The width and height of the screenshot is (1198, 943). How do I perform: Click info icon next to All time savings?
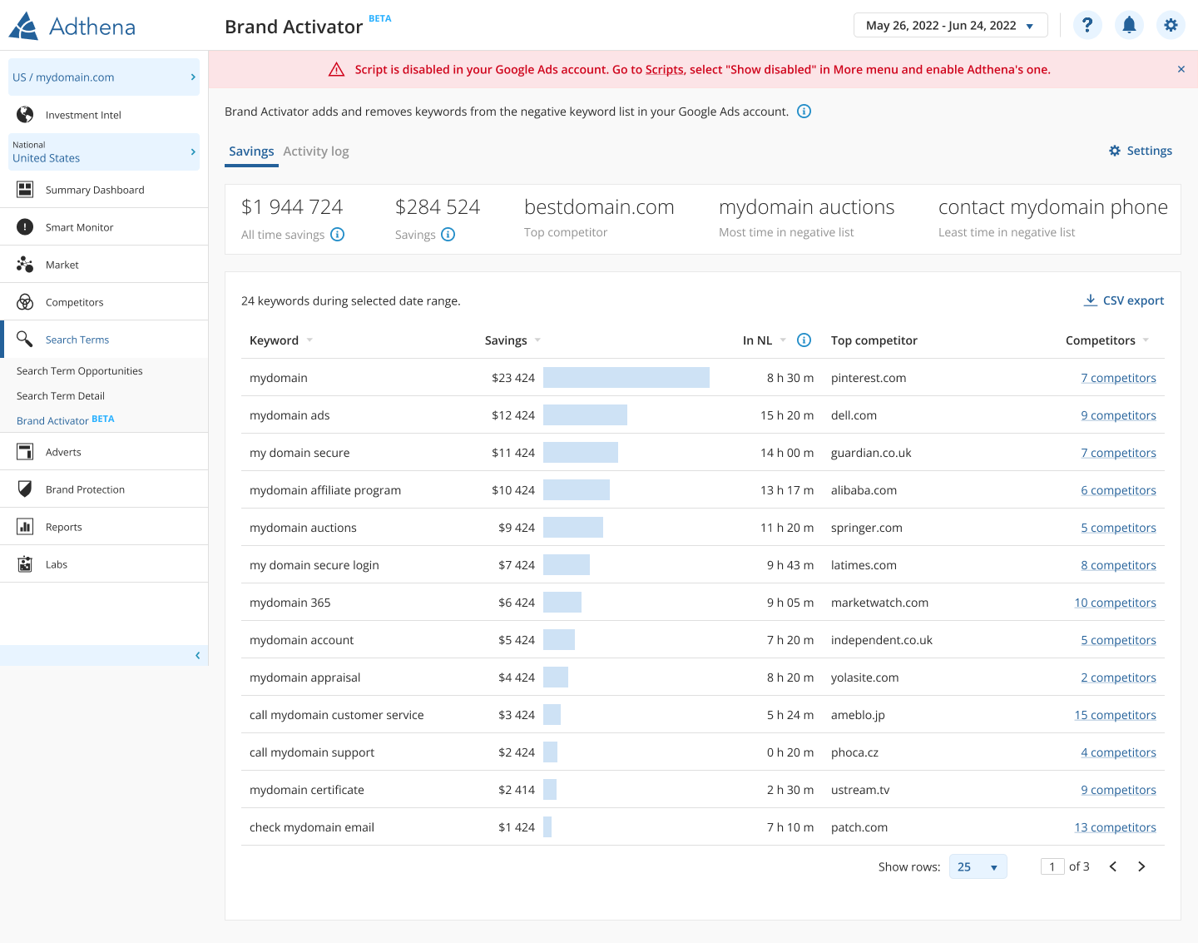click(338, 235)
